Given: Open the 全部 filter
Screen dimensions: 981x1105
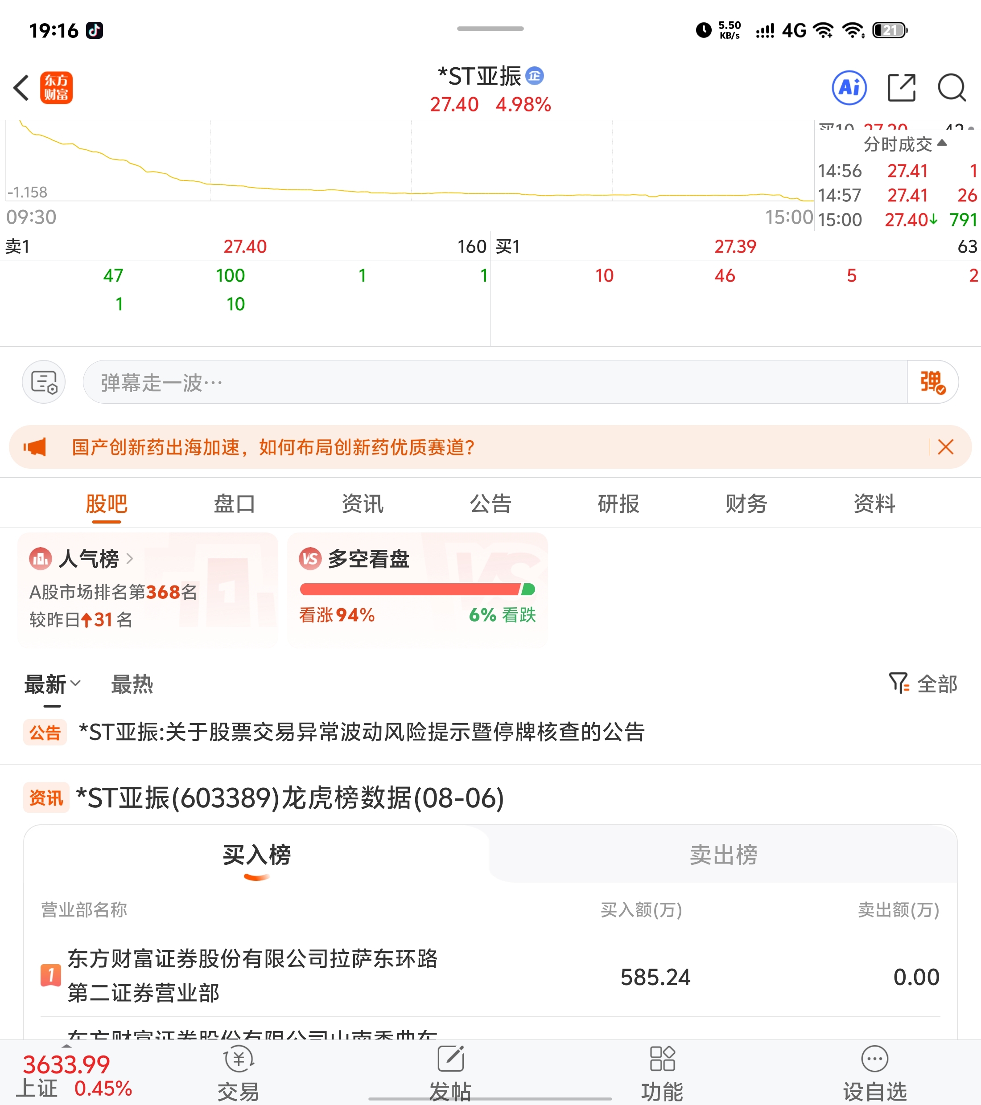Looking at the screenshot, I should point(923,684).
